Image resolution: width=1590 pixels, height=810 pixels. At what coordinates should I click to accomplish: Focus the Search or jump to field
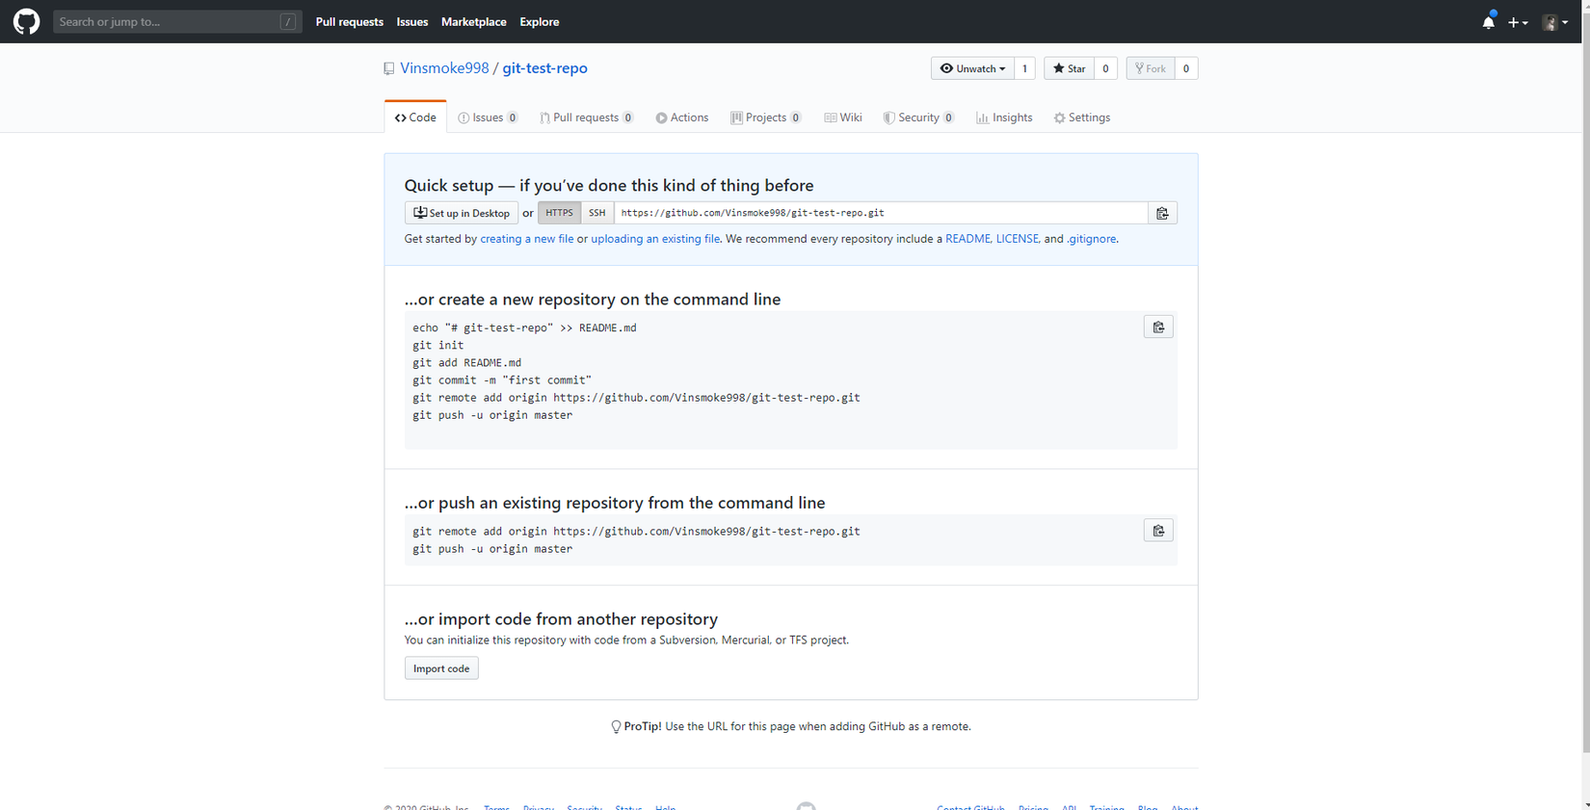pyautogui.click(x=169, y=21)
